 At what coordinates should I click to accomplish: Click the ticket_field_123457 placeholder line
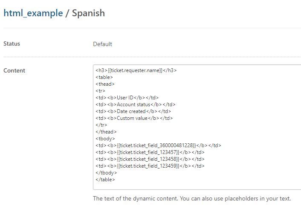pyautogui.click(x=150, y=152)
